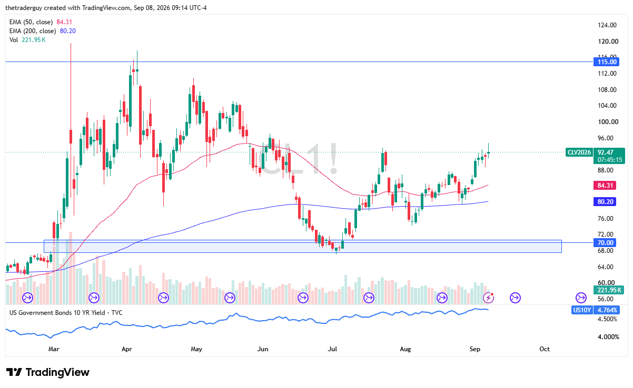Click the TradingView logo at the bottom
The image size is (633, 388).
pyautogui.click(x=48, y=372)
